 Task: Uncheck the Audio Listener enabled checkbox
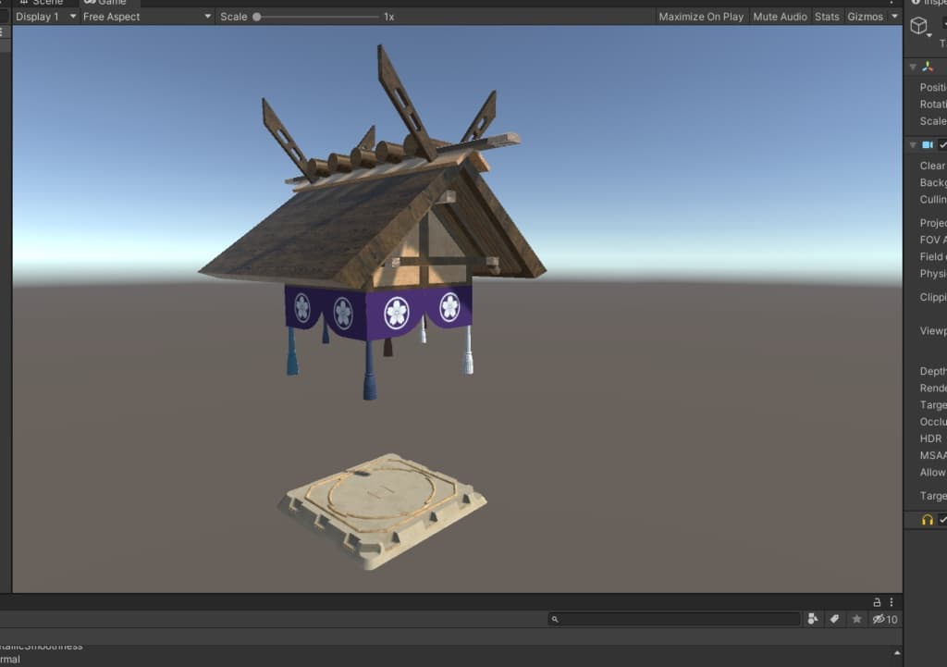(943, 520)
